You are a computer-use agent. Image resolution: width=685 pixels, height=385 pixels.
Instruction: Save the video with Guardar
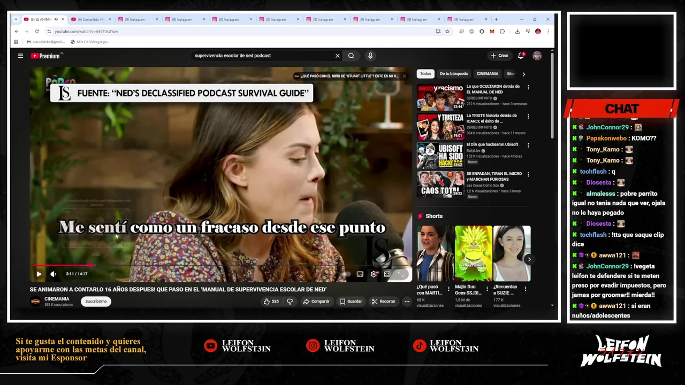coord(351,302)
